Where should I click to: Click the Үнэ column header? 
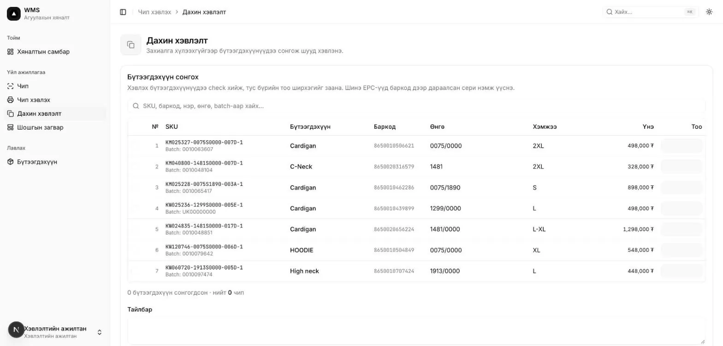(648, 127)
